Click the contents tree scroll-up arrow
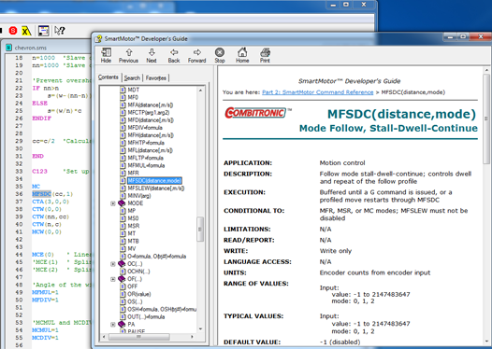This screenshot has width=492, height=349. click(200, 91)
